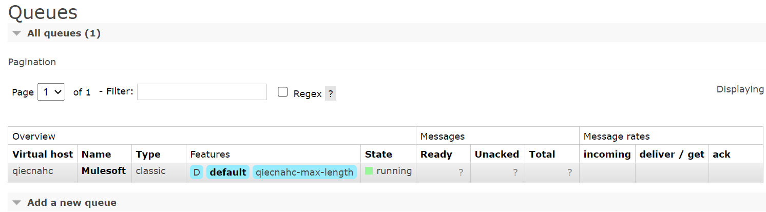This screenshot has height=212, width=766.
Task: Sort by State column header
Action: pos(378,154)
